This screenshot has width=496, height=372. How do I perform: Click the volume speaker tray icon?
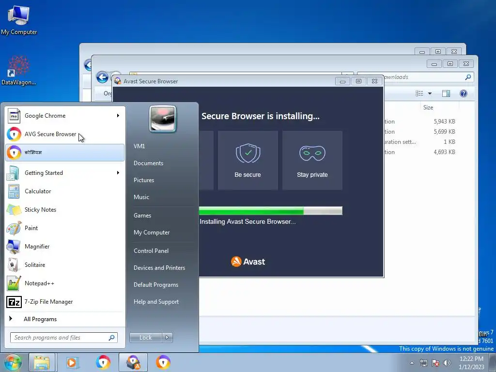click(x=447, y=363)
